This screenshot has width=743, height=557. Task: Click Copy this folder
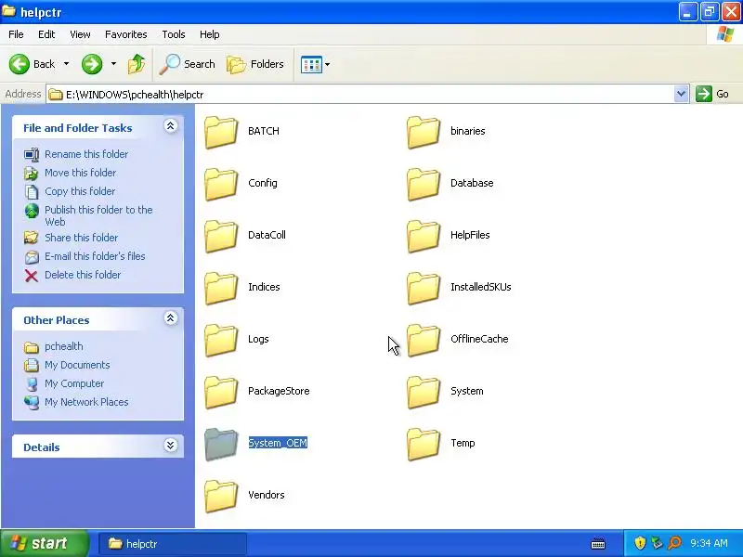[x=80, y=191]
